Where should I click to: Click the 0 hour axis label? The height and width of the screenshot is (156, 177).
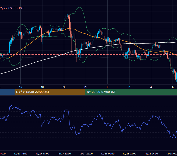coord(108,87)
